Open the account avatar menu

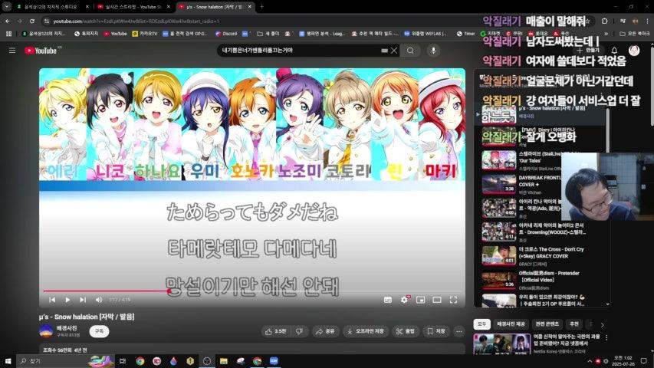coord(634,51)
